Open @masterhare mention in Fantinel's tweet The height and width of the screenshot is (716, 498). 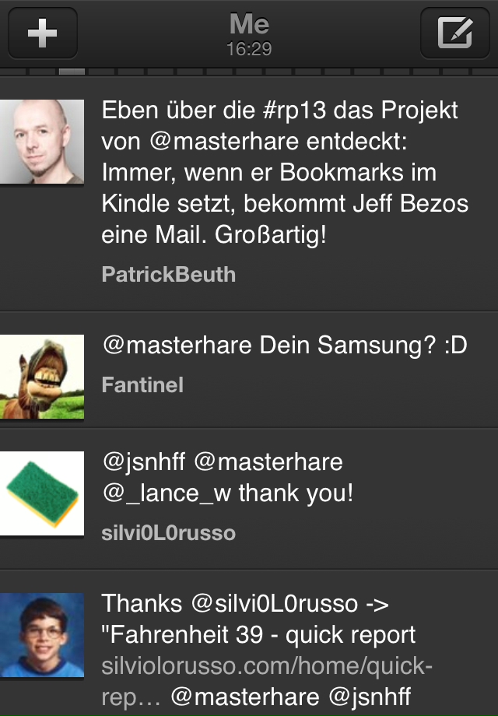point(177,346)
